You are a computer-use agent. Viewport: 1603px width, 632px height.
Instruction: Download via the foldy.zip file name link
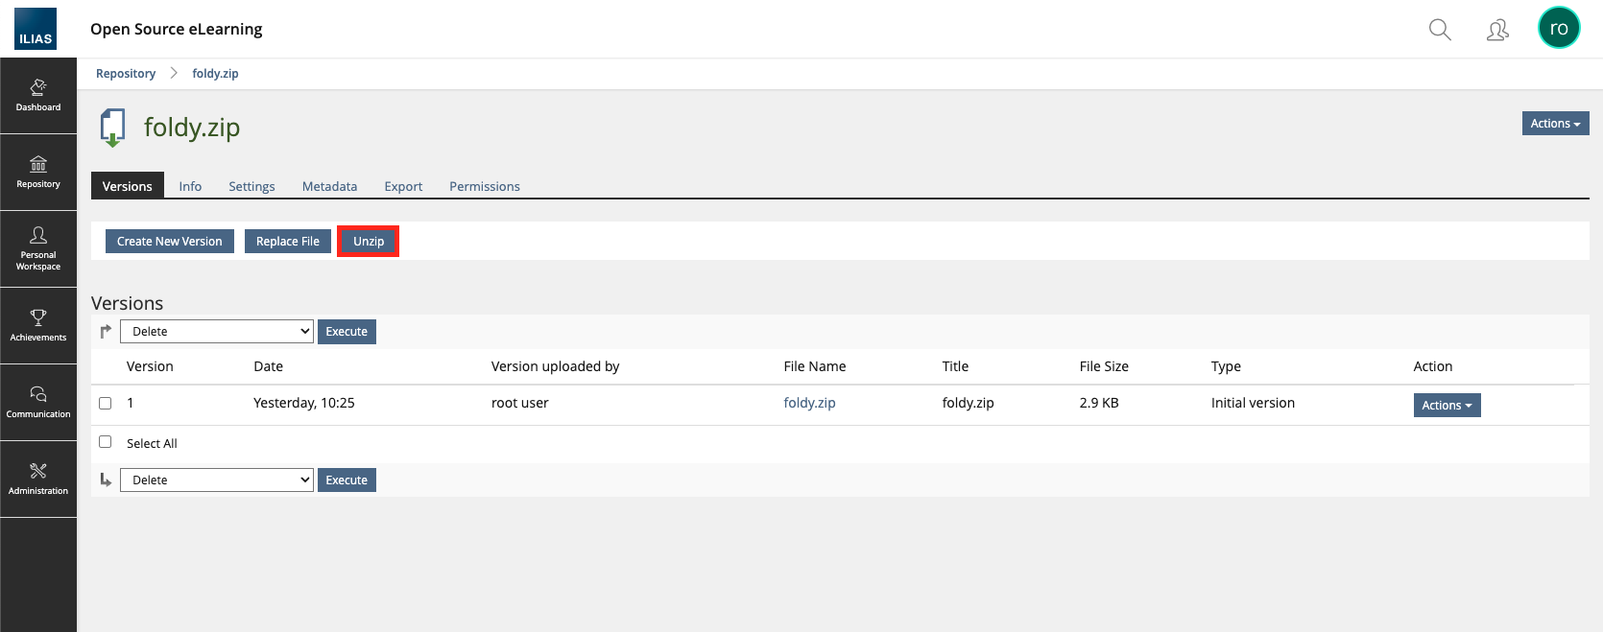[809, 403]
